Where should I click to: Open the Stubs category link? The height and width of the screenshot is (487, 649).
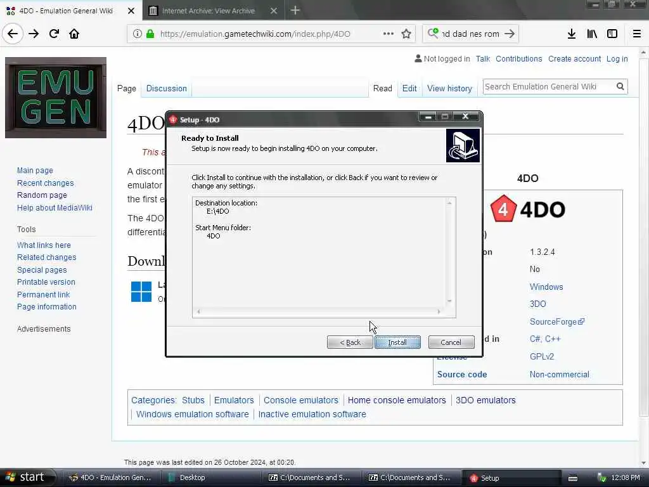pyautogui.click(x=193, y=401)
